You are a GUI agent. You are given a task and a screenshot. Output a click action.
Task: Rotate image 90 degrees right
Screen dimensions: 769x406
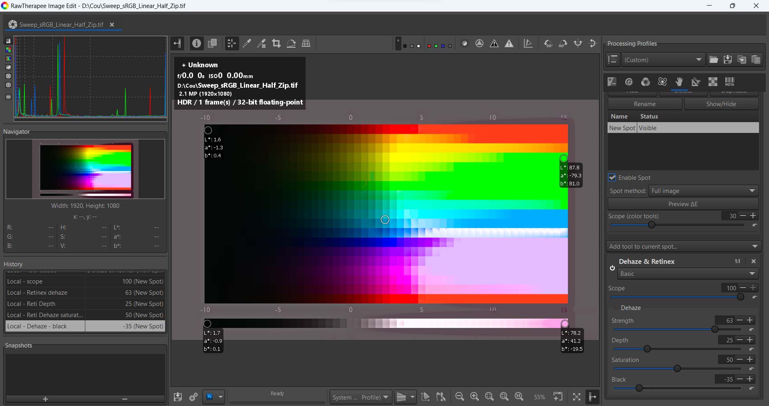pos(563,44)
